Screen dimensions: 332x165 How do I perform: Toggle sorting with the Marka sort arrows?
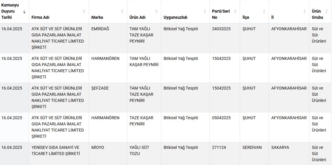click(x=122, y=11)
